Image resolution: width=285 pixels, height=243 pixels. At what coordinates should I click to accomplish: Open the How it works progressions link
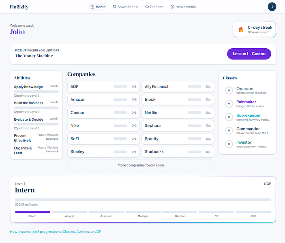[x=56, y=232]
